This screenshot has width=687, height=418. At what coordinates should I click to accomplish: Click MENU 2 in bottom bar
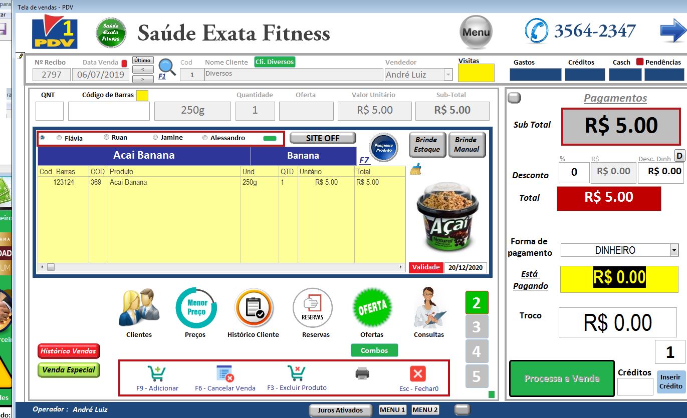pos(425,410)
